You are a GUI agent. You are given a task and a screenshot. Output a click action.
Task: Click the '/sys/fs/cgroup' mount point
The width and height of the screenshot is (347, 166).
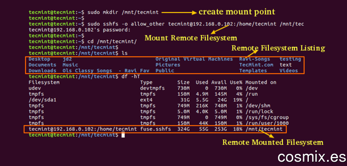point(267,117)
